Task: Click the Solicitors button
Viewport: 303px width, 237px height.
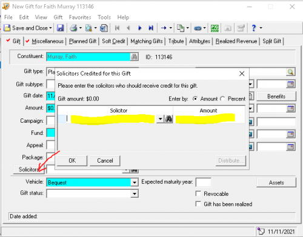Action: 28,169
